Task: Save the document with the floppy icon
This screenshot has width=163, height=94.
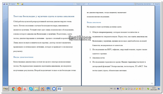Action: 4,4
